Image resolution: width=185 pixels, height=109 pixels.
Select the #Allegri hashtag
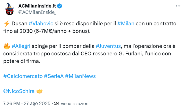click(21, 46)
